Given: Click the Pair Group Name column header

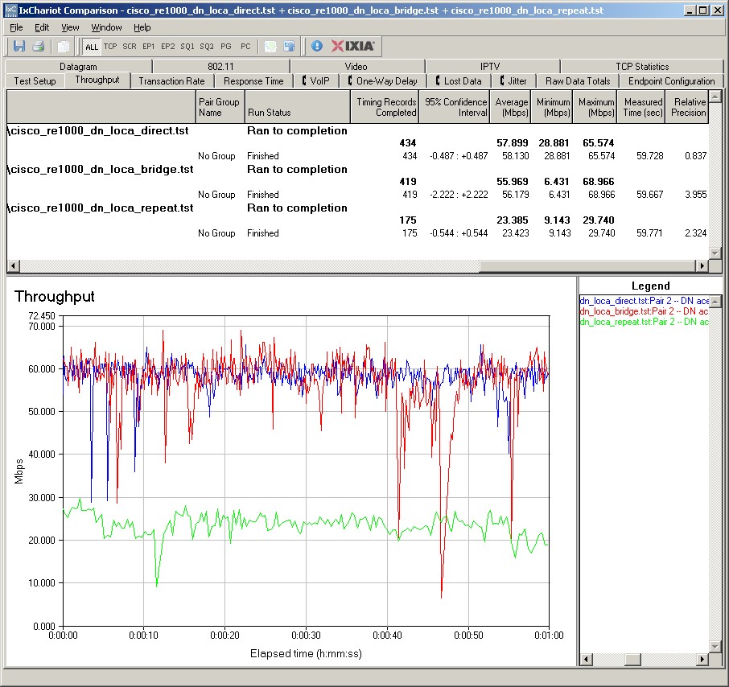Looking at the screenshot, I should pos(219,107).
